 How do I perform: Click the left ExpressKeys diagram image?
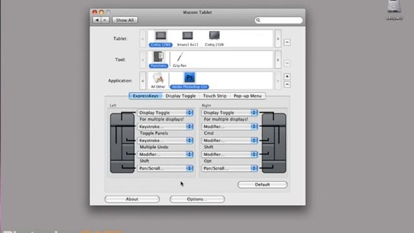click(122, 143)
